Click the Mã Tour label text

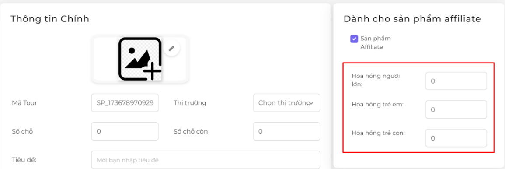coord(24,103)
